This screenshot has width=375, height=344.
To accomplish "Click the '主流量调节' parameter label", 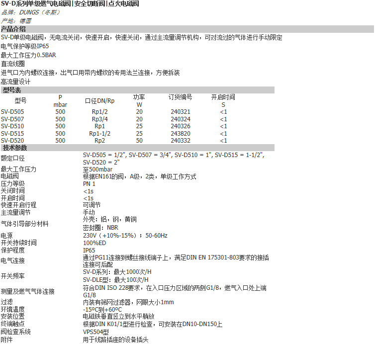I will pyautogui.click(x=15, y=213).
